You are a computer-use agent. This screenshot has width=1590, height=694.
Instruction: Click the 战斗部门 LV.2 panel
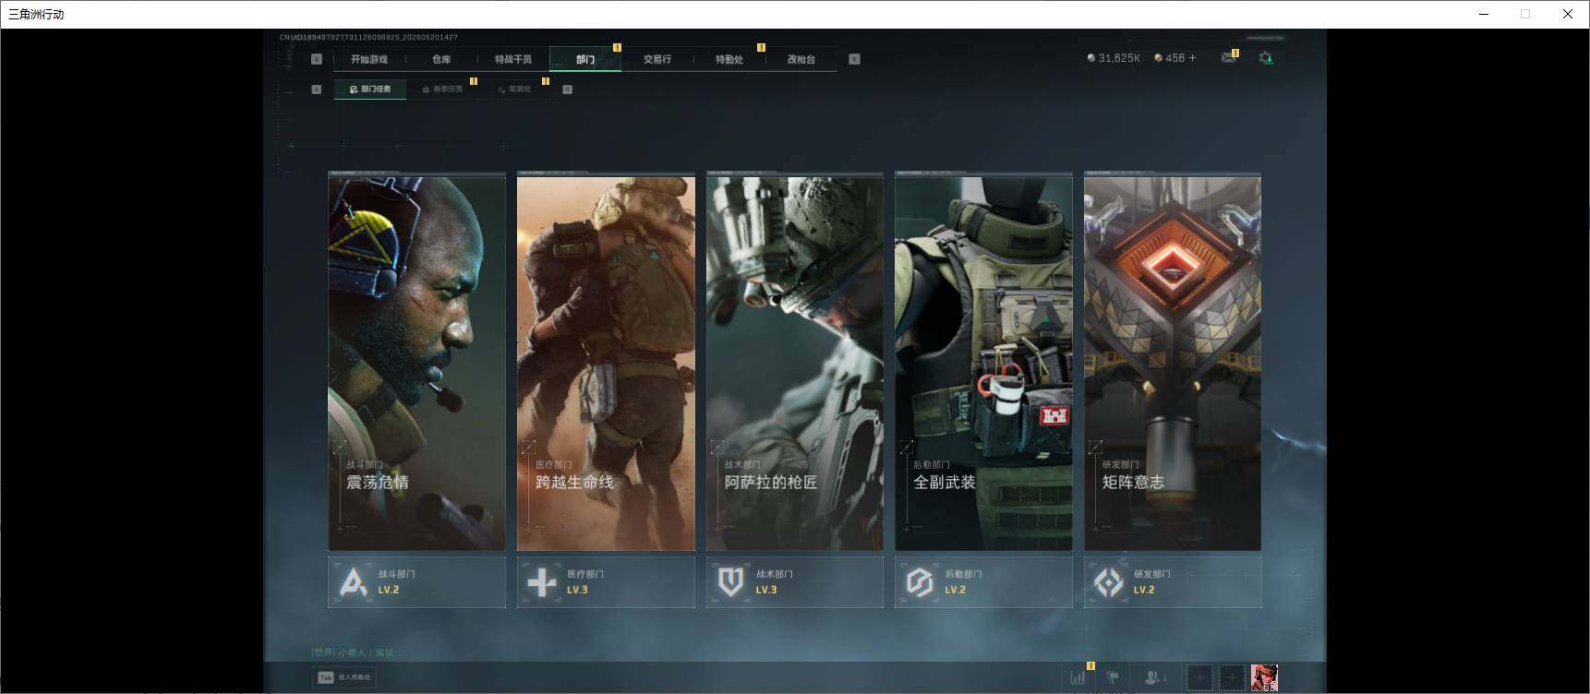[416, 582]
